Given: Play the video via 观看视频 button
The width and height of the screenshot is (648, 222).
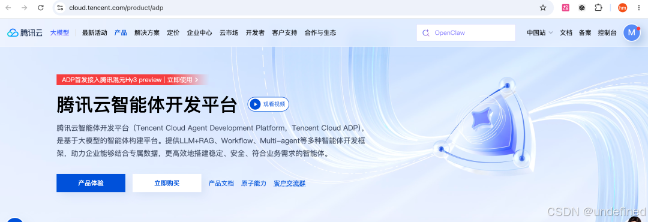Looking at the screenshot, I should [268, 104].
